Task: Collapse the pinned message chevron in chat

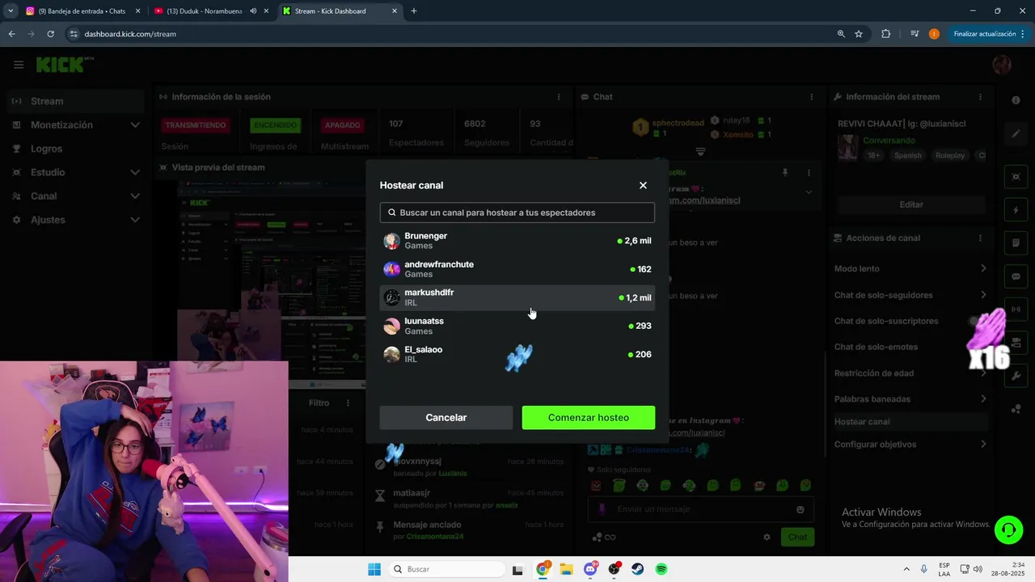Action: pos(809,192)
